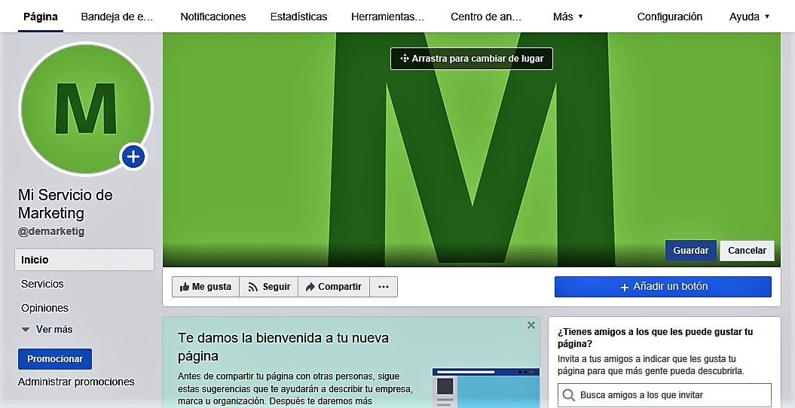Click the Seguir feed button
Screen dimensions: 795x408
click(269, 287)
